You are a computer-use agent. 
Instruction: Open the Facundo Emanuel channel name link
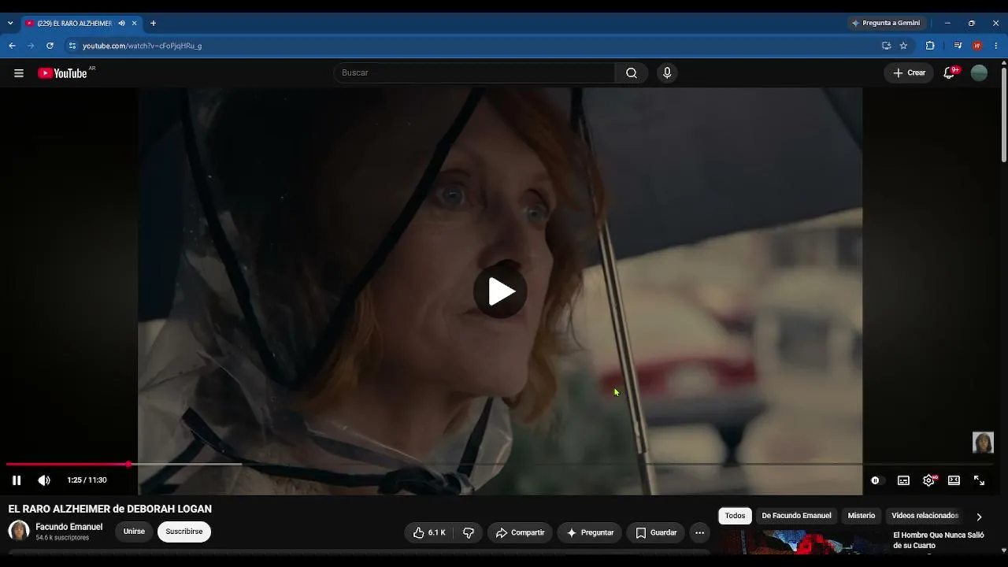[69, 527]
